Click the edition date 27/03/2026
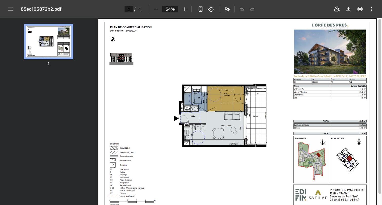Viewport: 382px width, 205px height. (131, 31)
